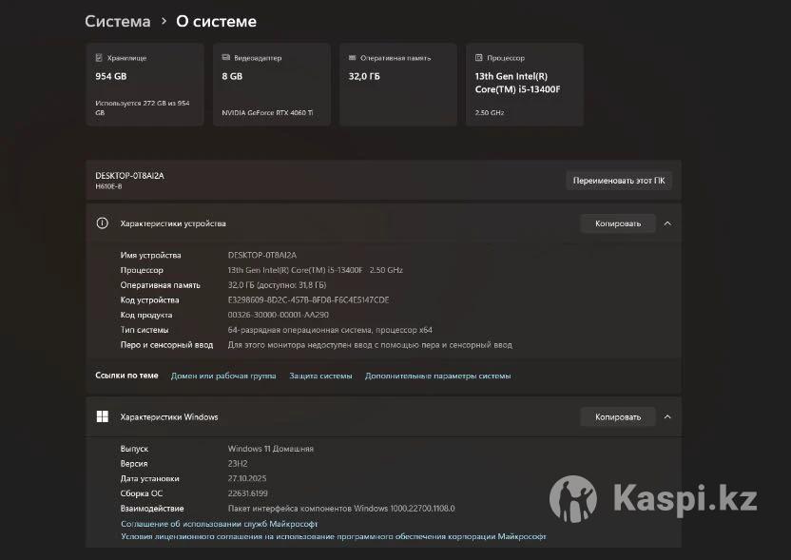Copy Windows specifications with Копировать button
This screenshot has width=791, height=560.
(618, 416)
